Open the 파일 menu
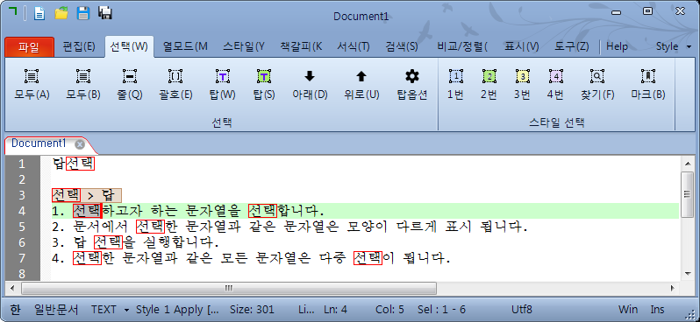 pyautogui.click(x=29, y=46)
